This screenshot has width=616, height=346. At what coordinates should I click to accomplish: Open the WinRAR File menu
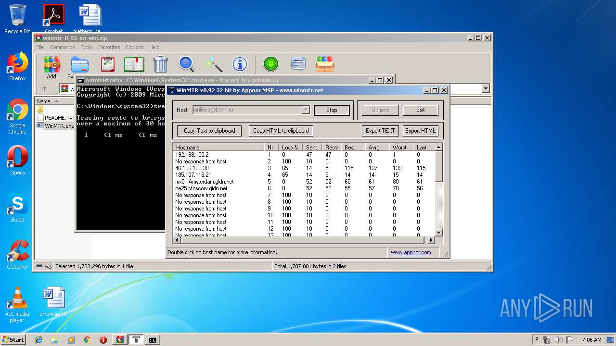coord(40,47)
